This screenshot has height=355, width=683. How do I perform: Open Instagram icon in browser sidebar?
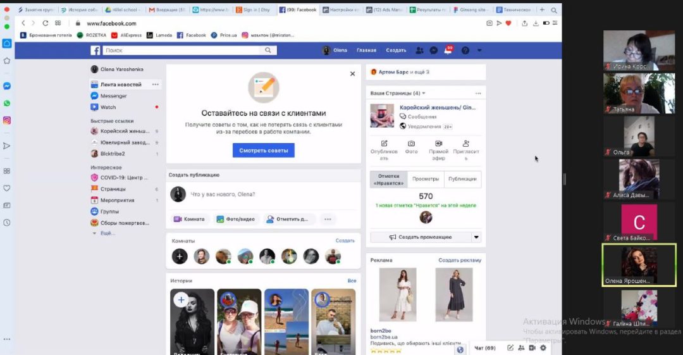click(x=7, y=120)
